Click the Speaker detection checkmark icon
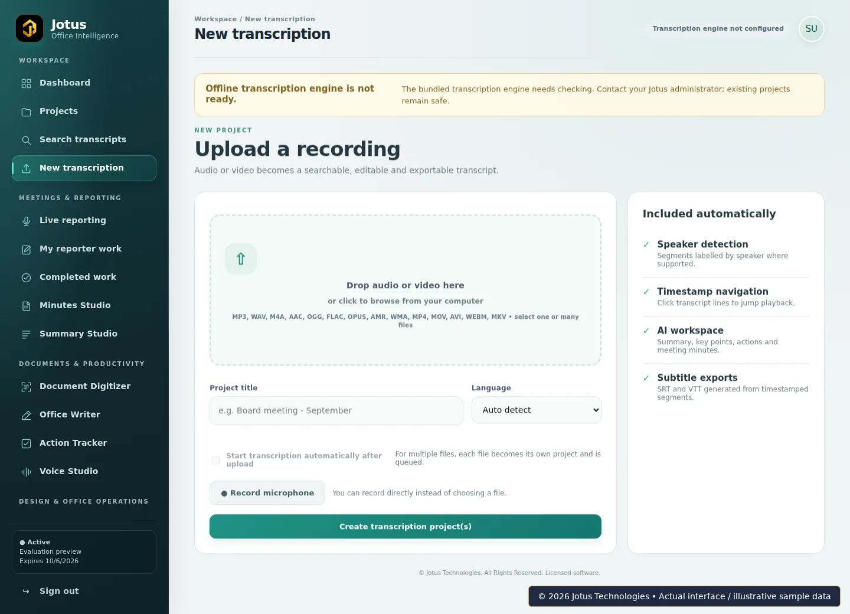This screenshot has width=850, height=614. pos(646,244)
